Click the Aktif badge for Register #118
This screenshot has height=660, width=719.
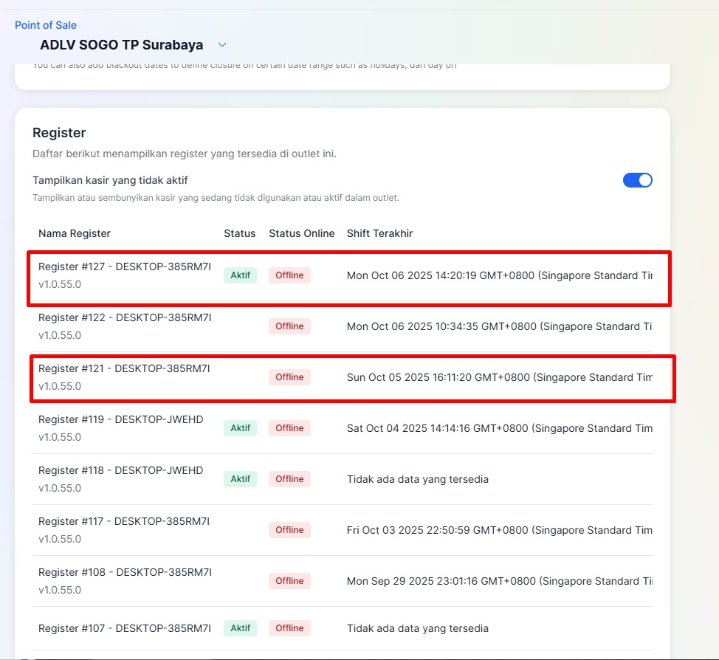[240, 479]
